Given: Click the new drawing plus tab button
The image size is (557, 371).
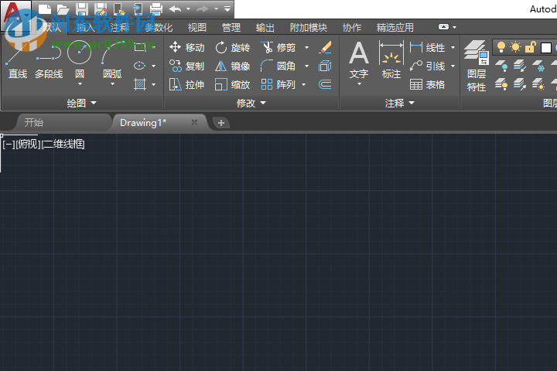Looking at the screenshot, I should click(x=220, y=123).
